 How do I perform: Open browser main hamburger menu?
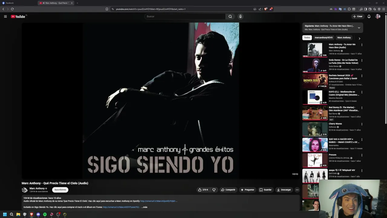[384, 9]
